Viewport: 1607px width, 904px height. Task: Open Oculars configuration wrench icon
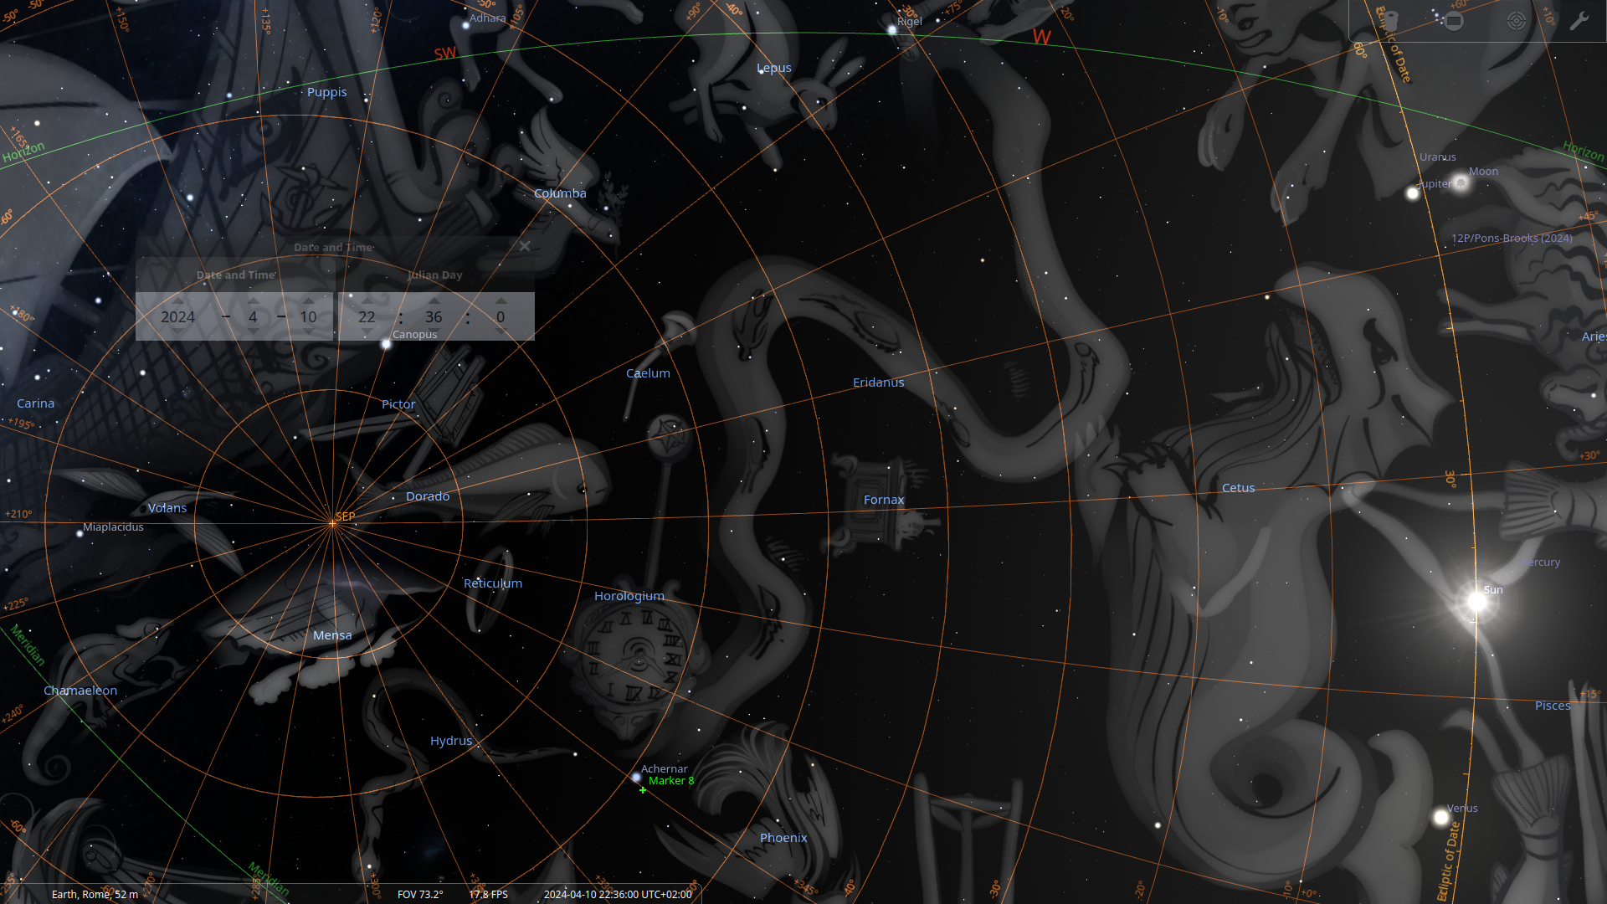(1579, 21)
